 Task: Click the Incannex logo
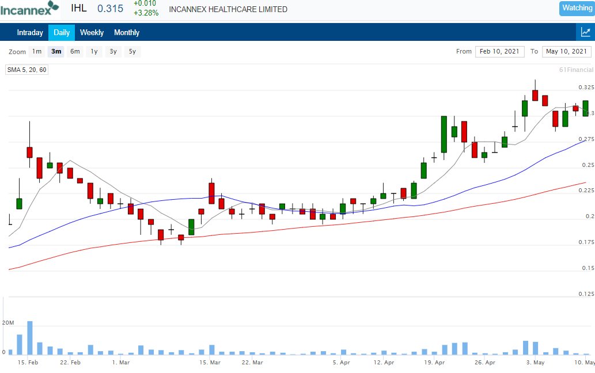30,8
